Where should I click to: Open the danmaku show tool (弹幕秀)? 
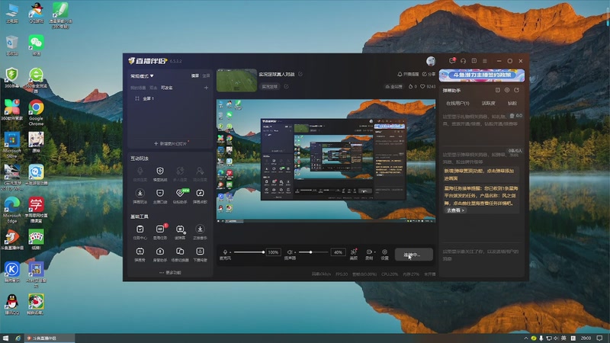point(140,255)
